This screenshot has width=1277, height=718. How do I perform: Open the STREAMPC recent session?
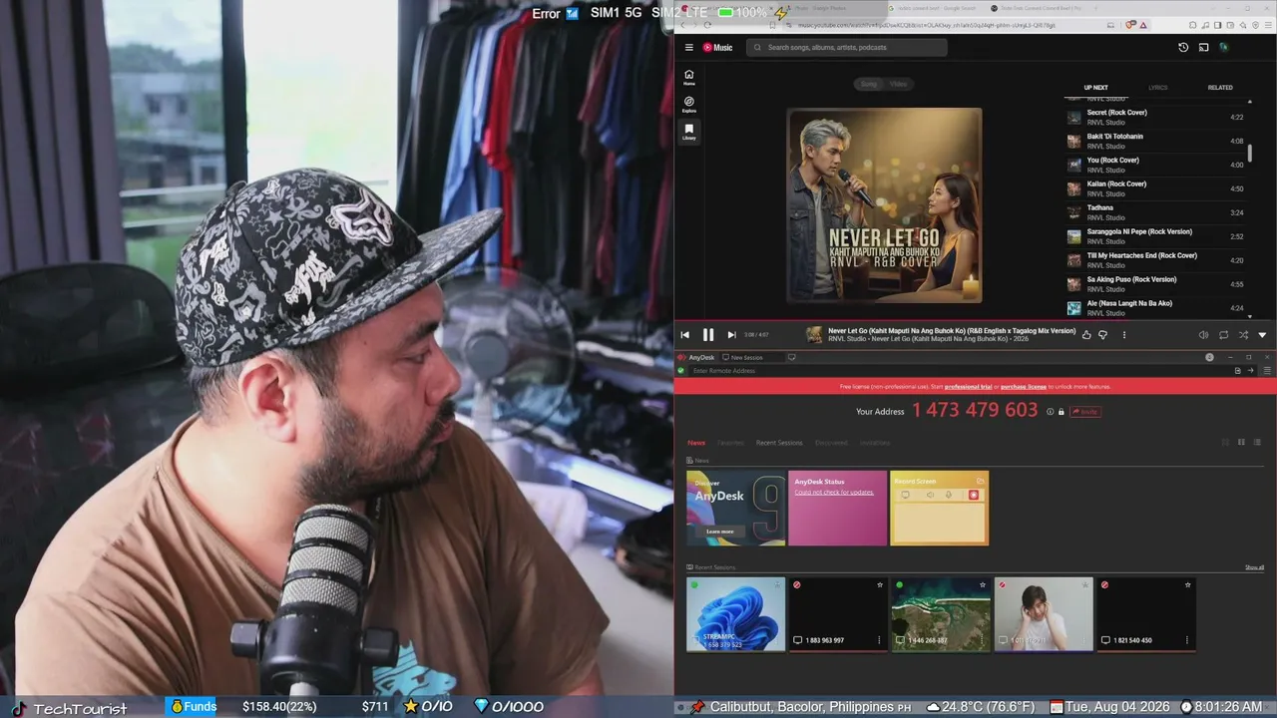[x=736, y=614]
